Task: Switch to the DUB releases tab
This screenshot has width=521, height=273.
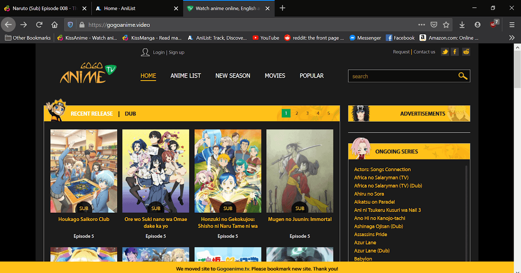Action: click(x=130, y=114)
